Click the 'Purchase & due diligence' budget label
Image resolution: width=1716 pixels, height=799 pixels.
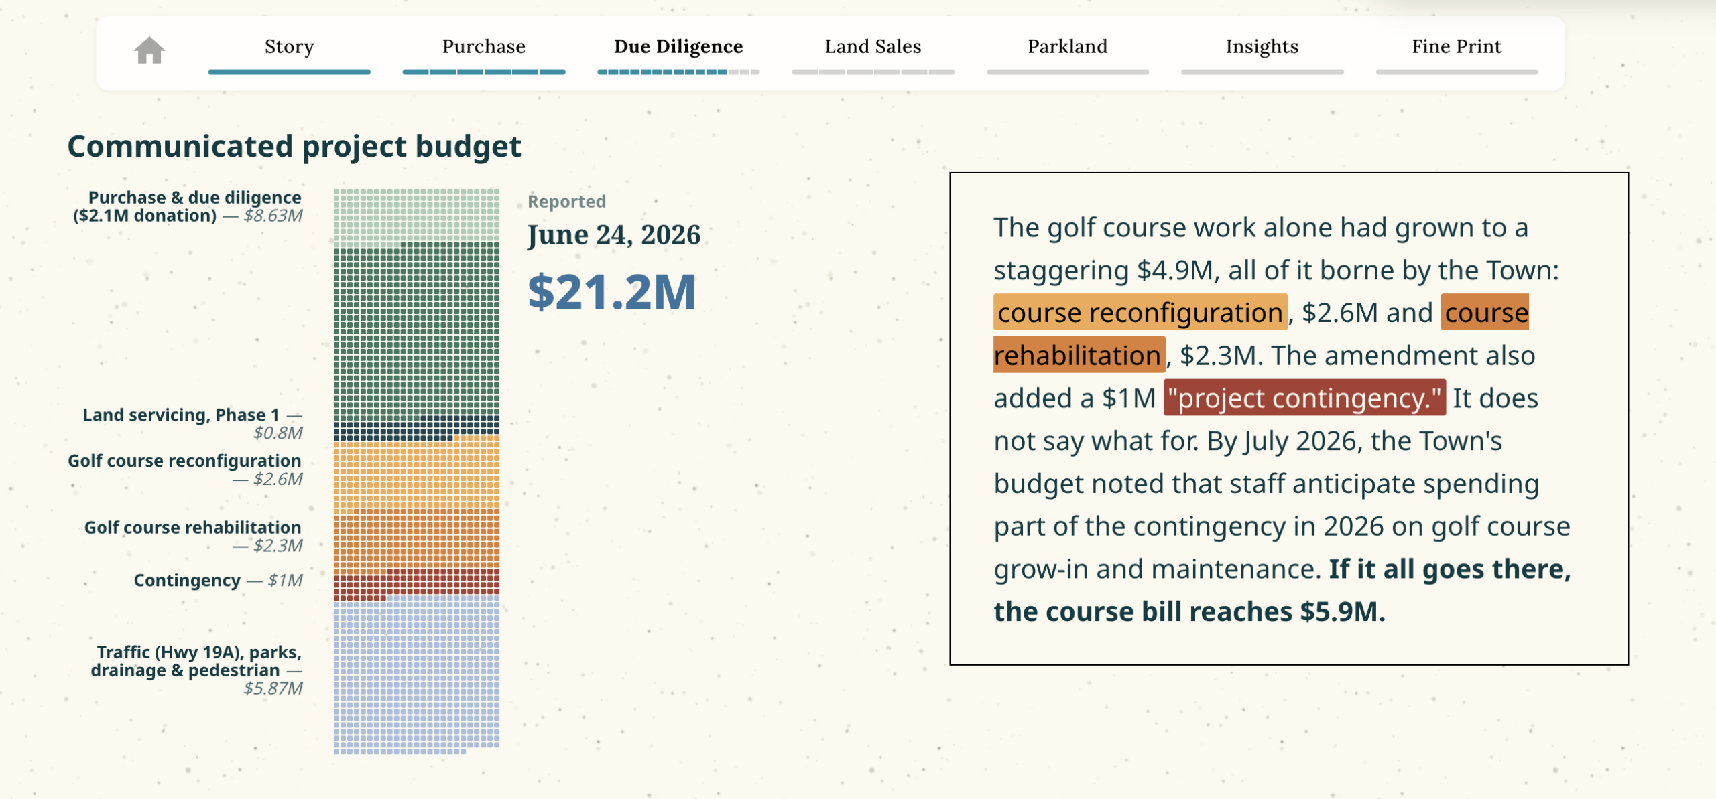pyautogui.click(x=188, y=206)
